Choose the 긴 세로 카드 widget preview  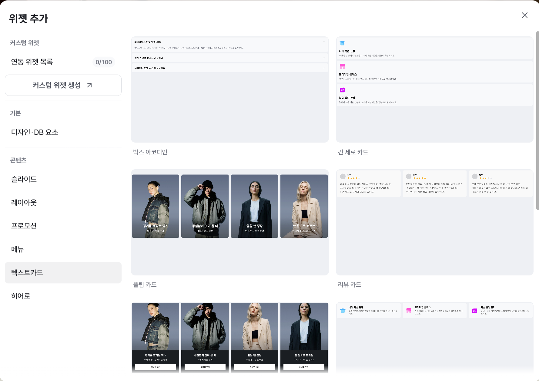click(x=434, y=89)
